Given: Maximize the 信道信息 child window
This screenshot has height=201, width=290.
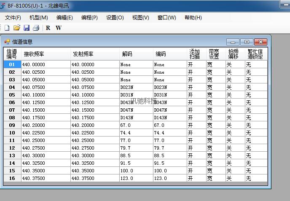Looking at the screenshot, I should [x=247, y=42].
